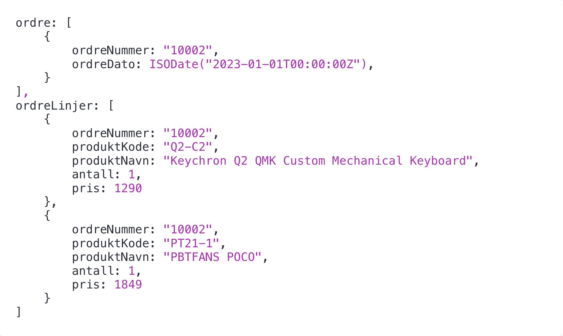Click the closing brace followed by comma
563x336 pixels.
[x=50, y=202]
